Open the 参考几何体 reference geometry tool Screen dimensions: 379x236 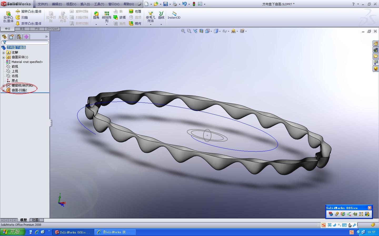(151, 17)
